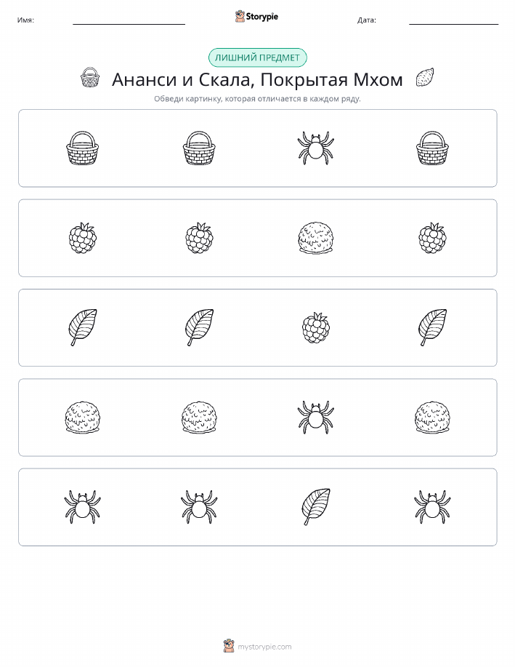Image resolution: width=515 pixels, height=667 pixels.
Task: Click the moss rock icon right of title
Action: [x=425, y=77]
